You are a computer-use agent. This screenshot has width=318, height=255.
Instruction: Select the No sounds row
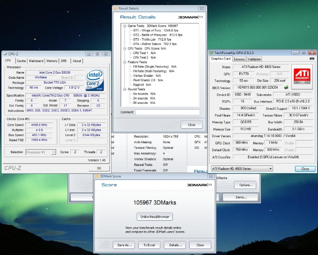pyautogui.click(x=144, y=93)
